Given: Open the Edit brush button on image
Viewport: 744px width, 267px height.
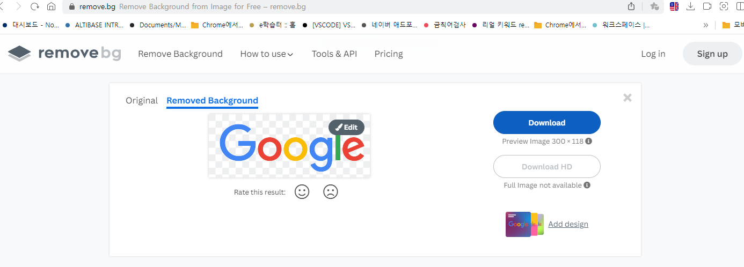Looking at the screenshot, I should (x=346, y=127).
